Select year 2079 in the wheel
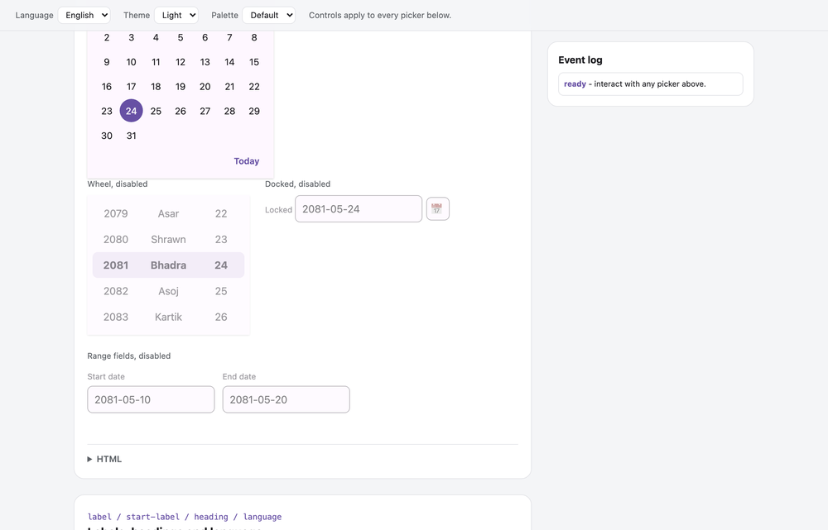The height and width of the screenshot is (530, 828). [x=116, y=213]
